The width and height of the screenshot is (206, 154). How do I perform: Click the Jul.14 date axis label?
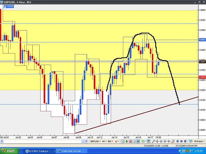tap(114, 137)
